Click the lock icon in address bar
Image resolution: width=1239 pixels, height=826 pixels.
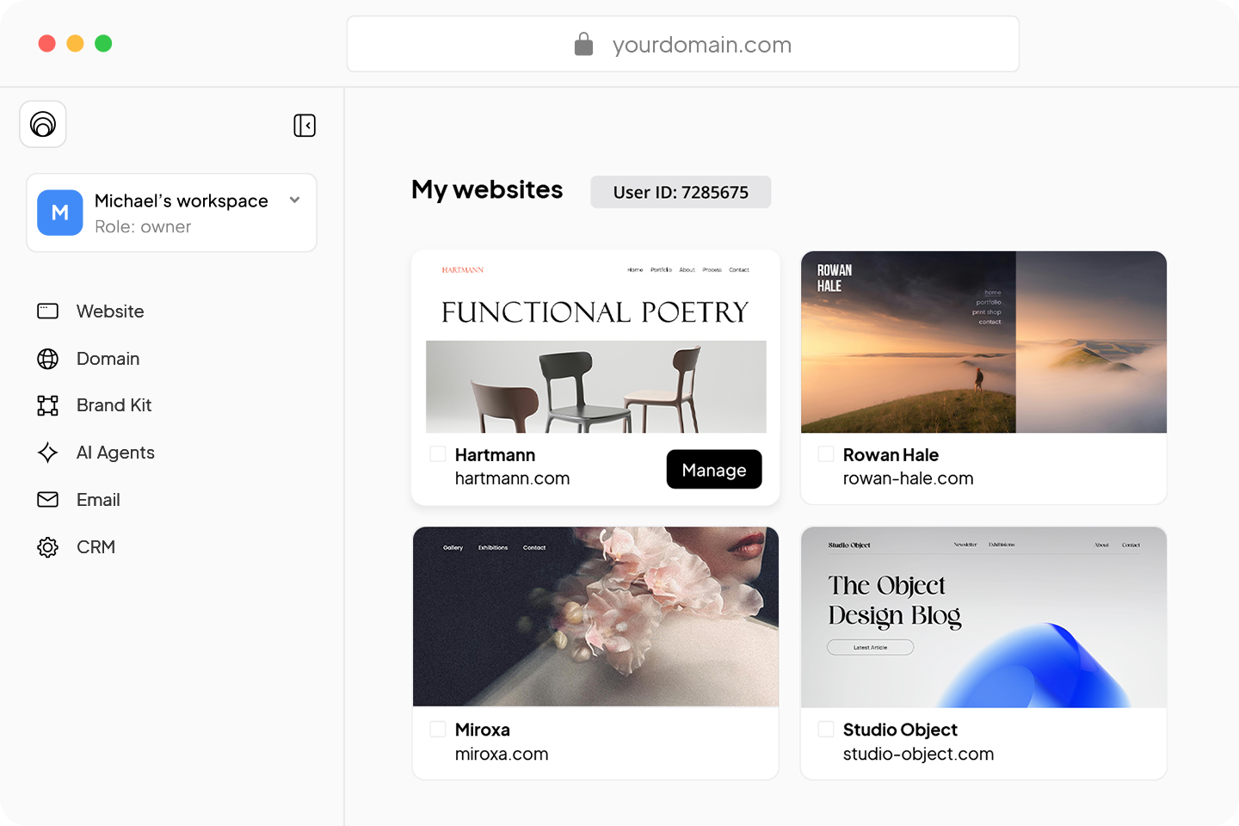(x=583, y=44)
